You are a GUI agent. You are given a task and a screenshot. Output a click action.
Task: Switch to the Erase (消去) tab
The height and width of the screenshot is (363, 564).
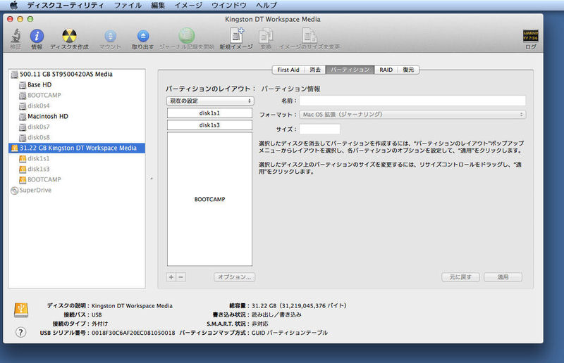pyautogui.click(x=315, y=70)
